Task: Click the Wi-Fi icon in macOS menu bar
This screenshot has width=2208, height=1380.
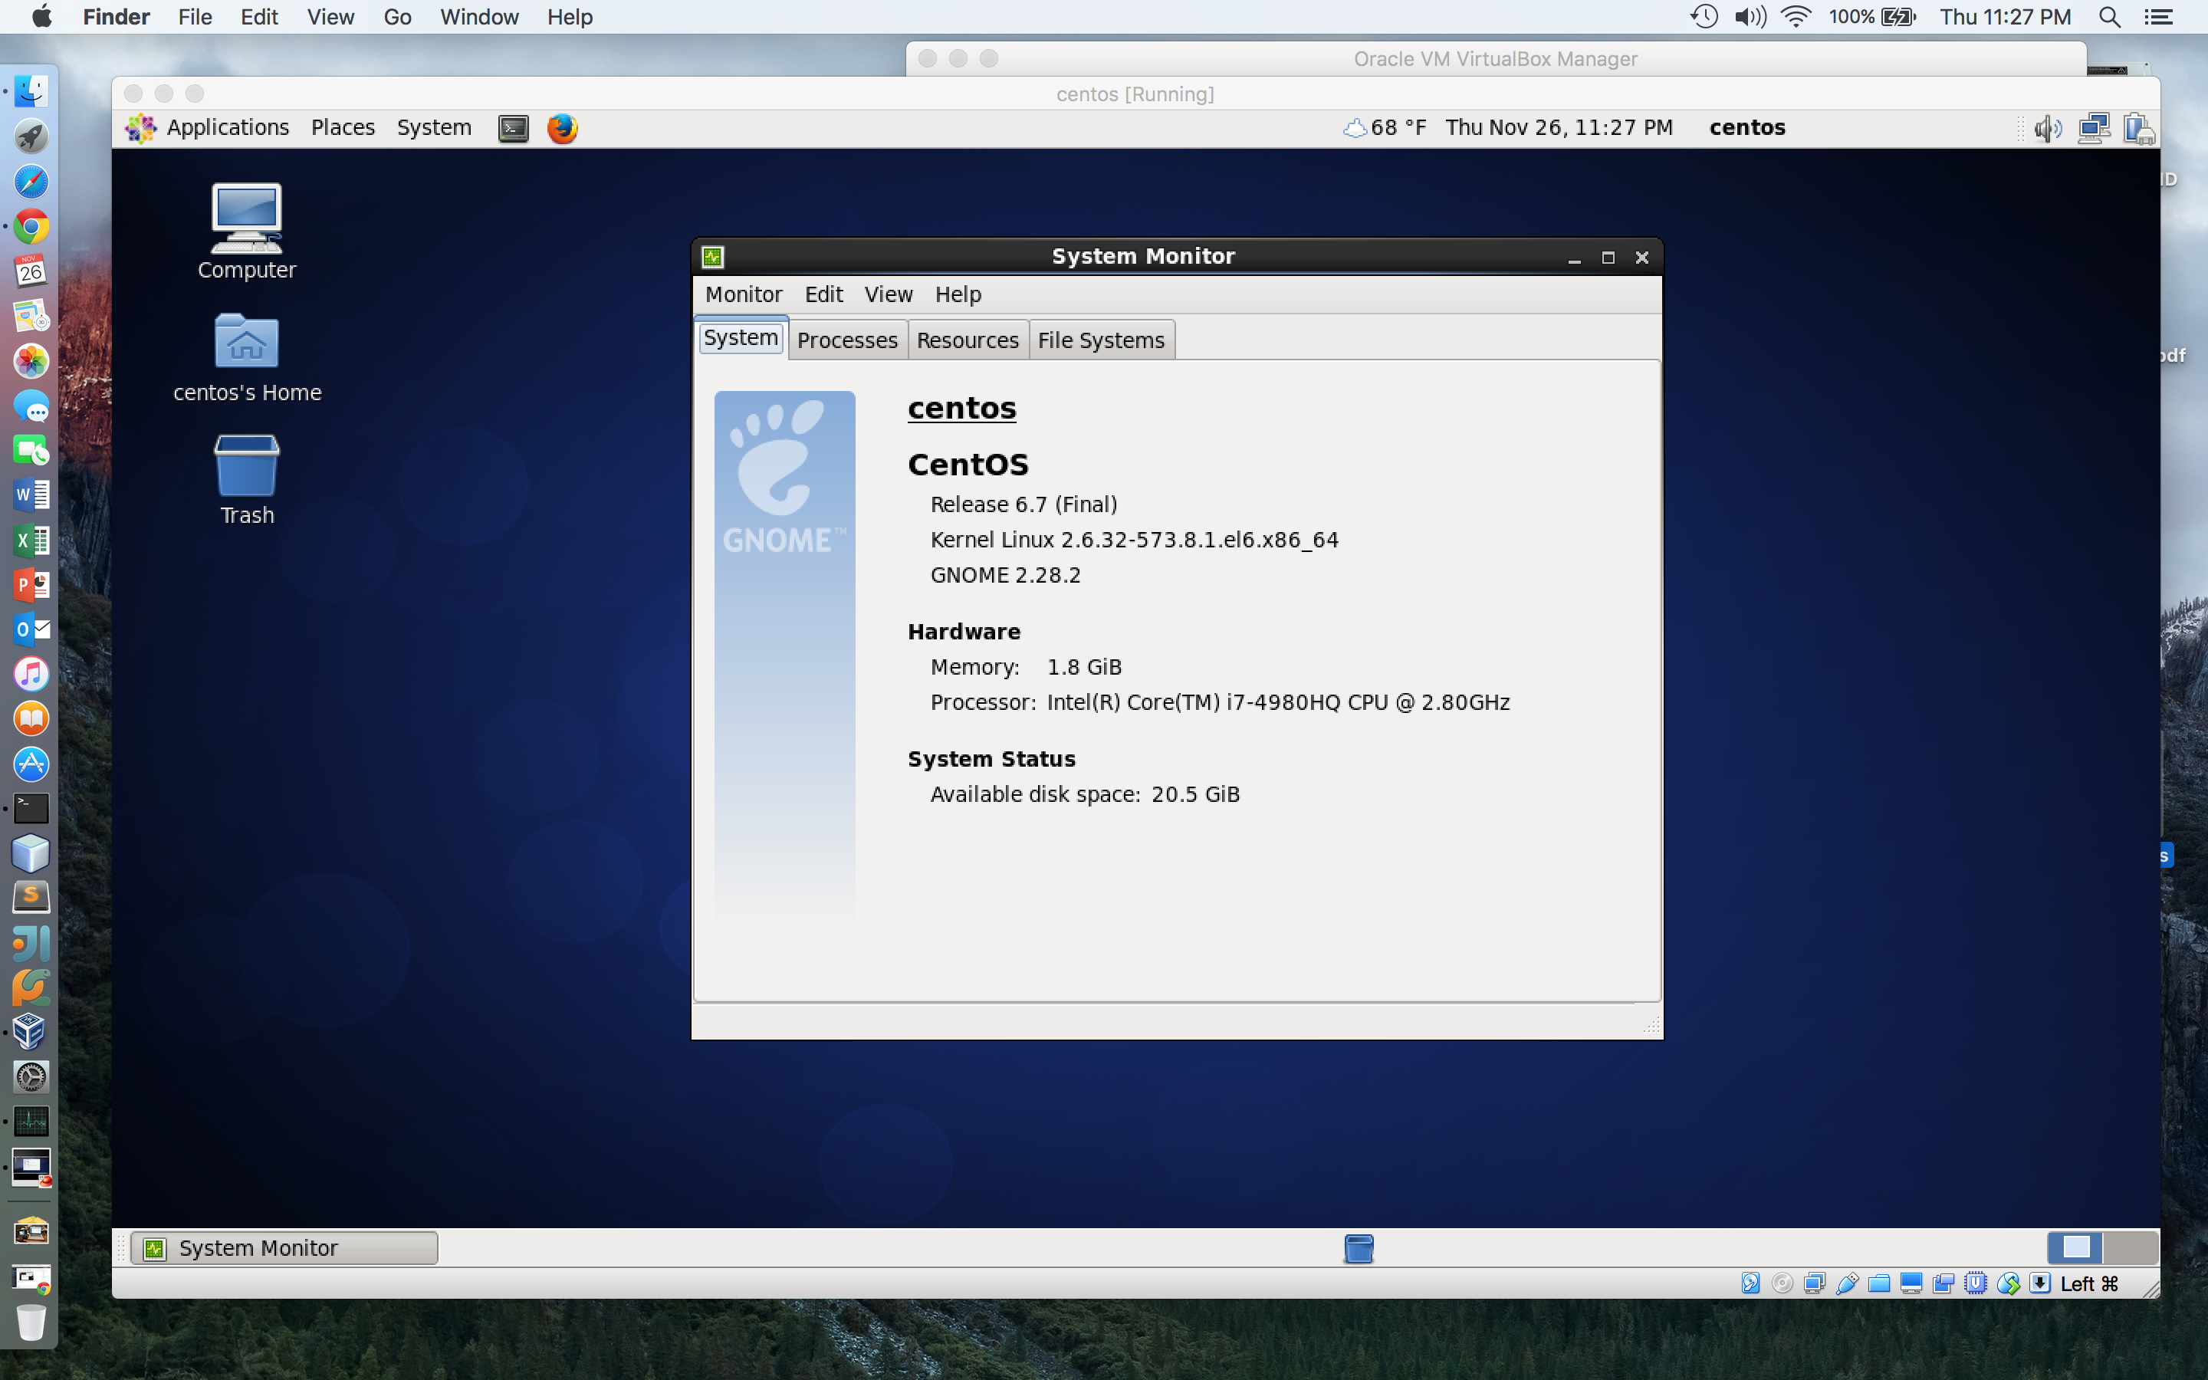Action: (x=1795, y=18)
